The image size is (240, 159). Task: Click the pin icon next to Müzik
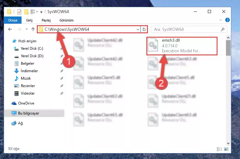tap(61, 78)
